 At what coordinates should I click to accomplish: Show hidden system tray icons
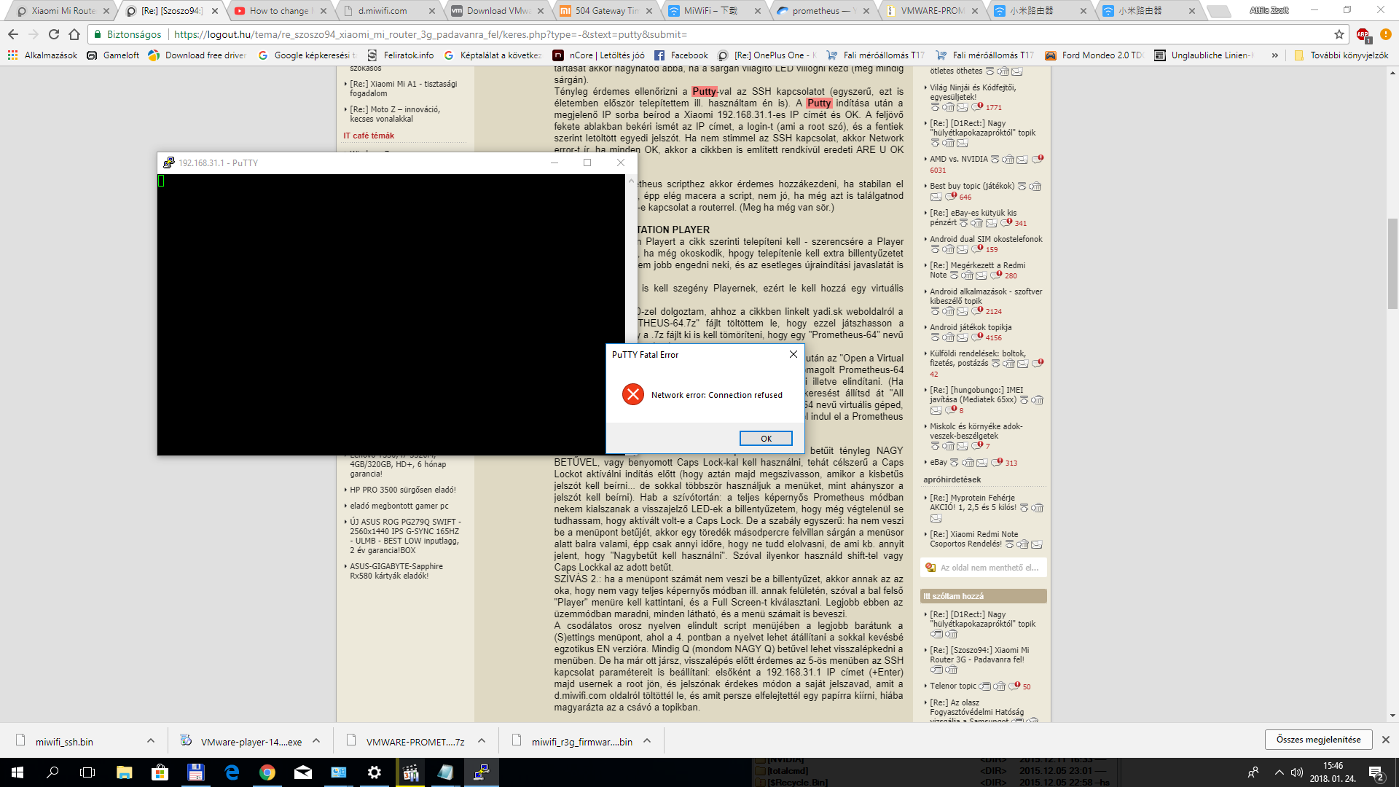(x=1280, y=772)
